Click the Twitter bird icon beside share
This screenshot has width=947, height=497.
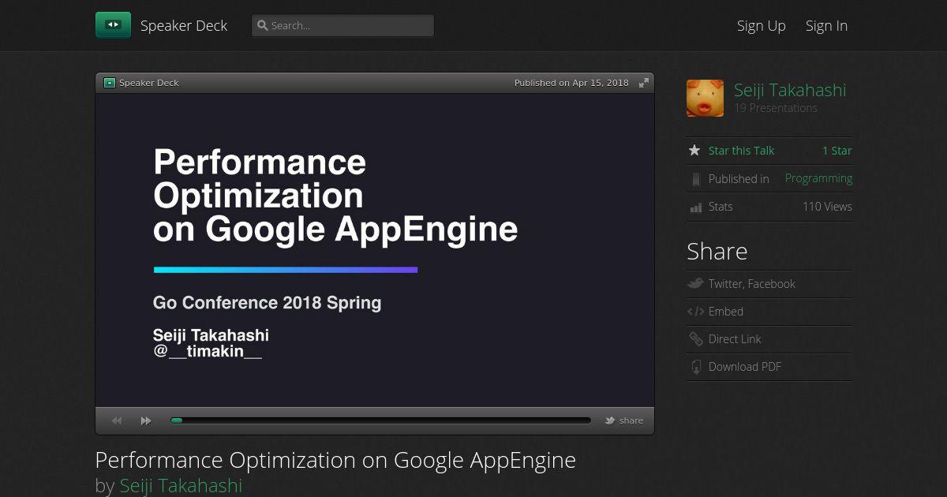pos(610,420)
